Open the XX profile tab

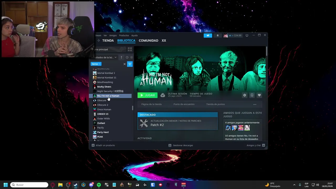[164, 40]
